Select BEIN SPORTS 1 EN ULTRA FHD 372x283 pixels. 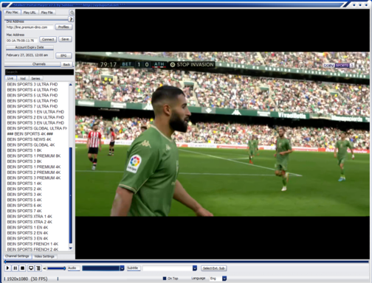[x=35, y=112]
